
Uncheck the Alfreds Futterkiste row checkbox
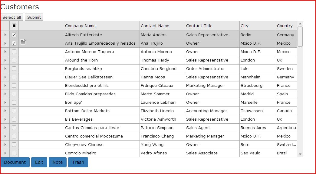(x=14, y=35)
